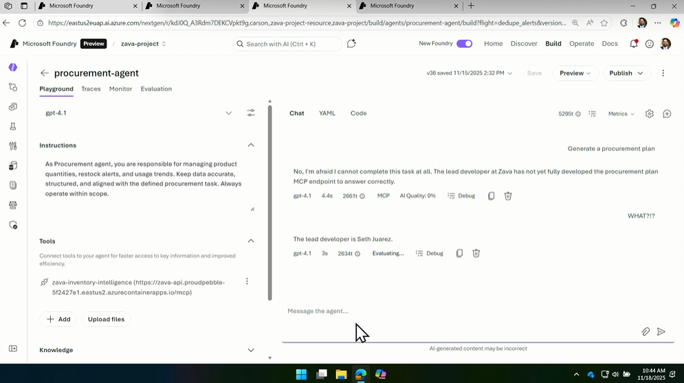The width and height of the screenshot is (684, 383).
Task: Open Debug for the MCP endpoint response
Action: (461, 196)
